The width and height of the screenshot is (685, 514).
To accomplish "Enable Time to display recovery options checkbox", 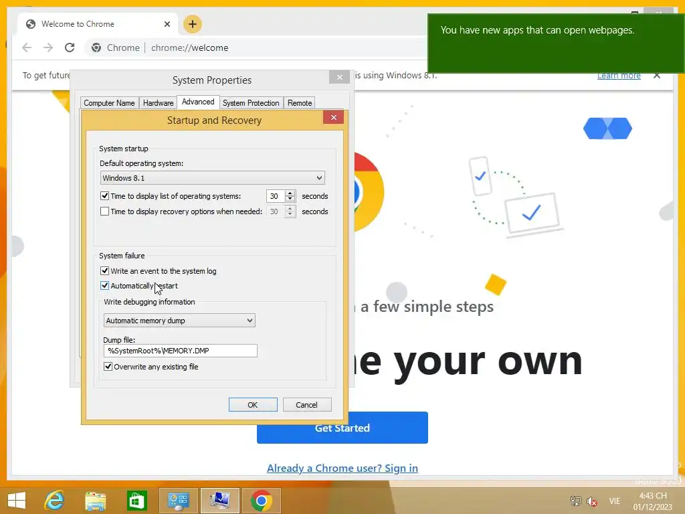I will pyautogui.click(x=104, y=211).
